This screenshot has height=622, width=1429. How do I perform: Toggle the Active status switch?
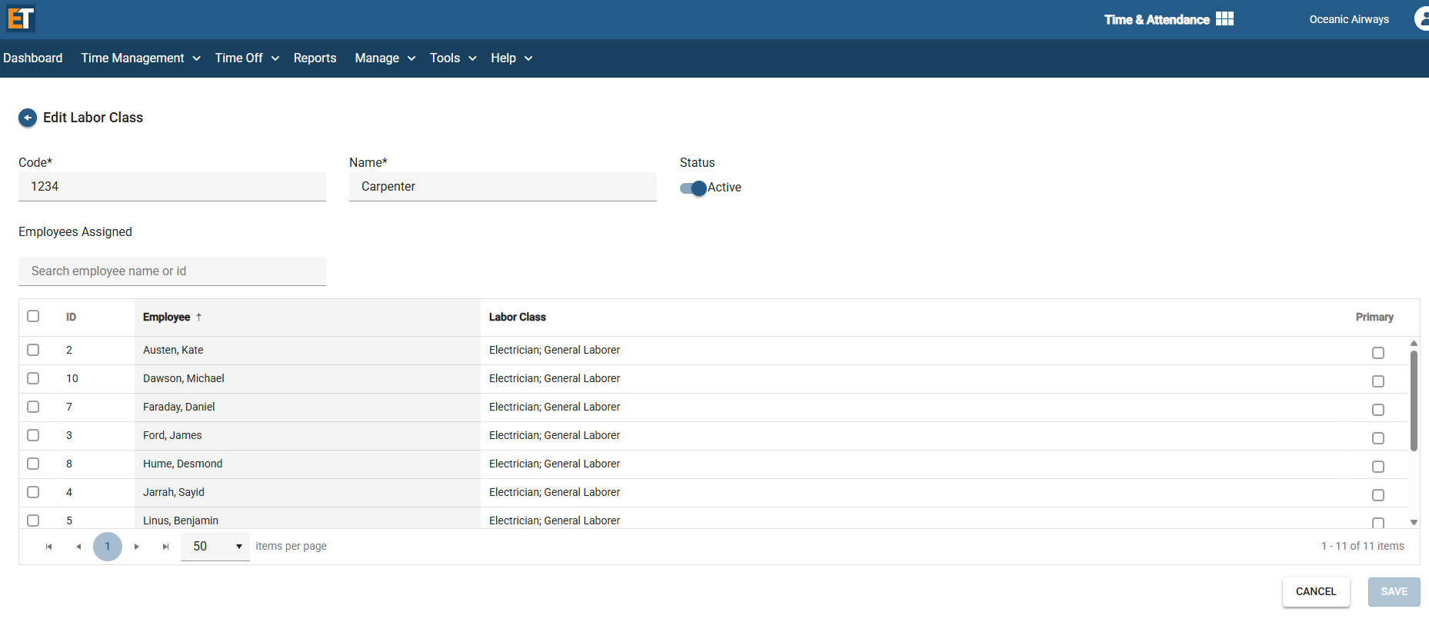click(x=693, y=188)
